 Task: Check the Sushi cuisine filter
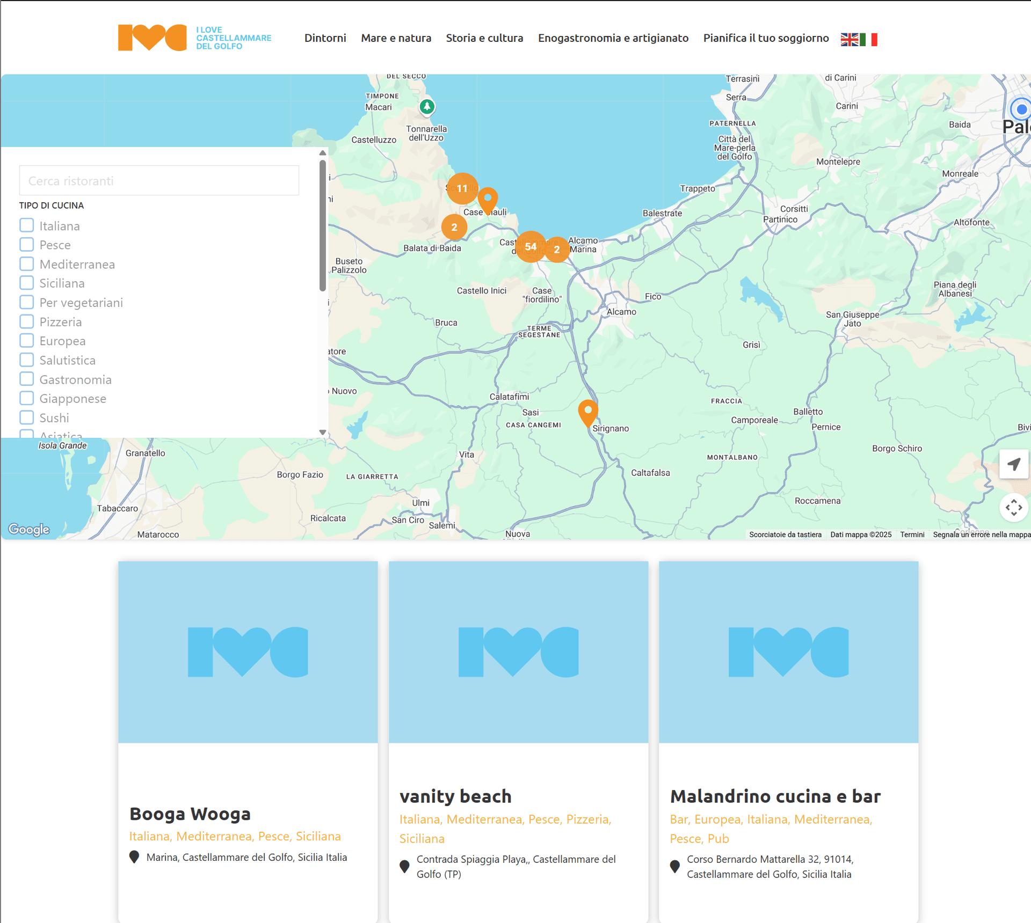(x=27, y=417)
